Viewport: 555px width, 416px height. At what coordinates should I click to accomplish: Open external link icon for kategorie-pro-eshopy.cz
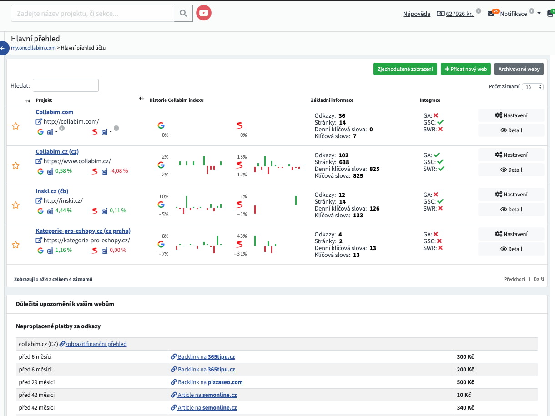coord(39,241)
